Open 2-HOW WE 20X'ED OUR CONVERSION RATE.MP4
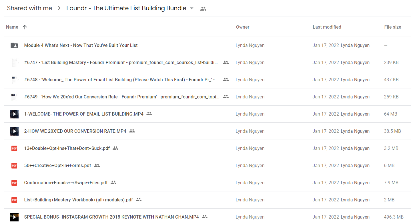The width and height of the screenshot is (411, 224). 75,131
